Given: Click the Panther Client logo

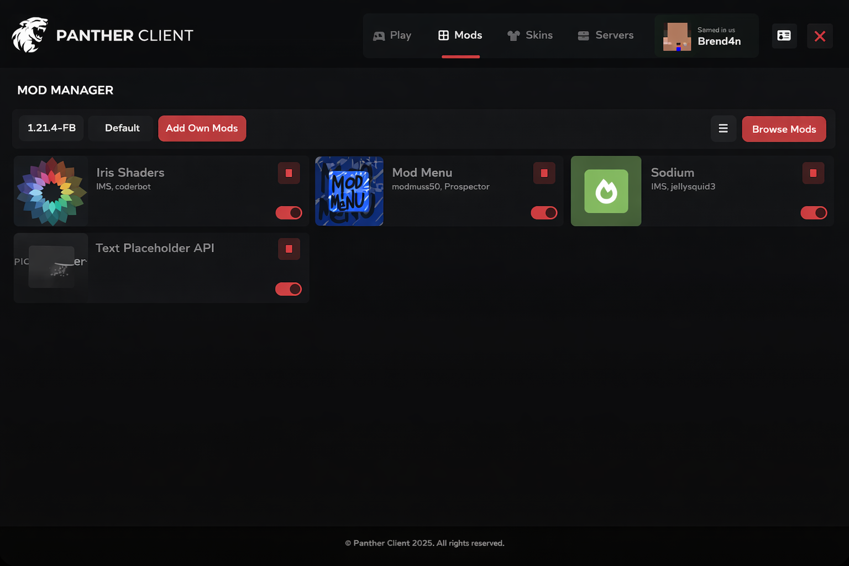Looking at the screenshot, I should [30, 35].
